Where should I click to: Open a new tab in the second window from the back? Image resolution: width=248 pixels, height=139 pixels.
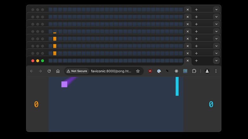[196, 17]
